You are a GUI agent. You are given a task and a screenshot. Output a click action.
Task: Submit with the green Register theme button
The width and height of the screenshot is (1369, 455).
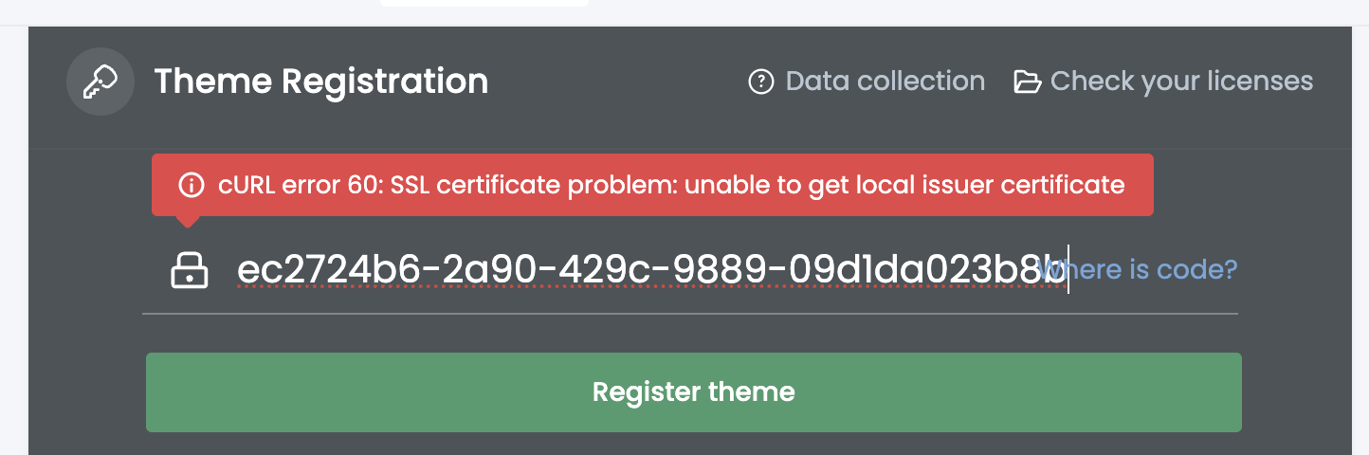point(694,392)
